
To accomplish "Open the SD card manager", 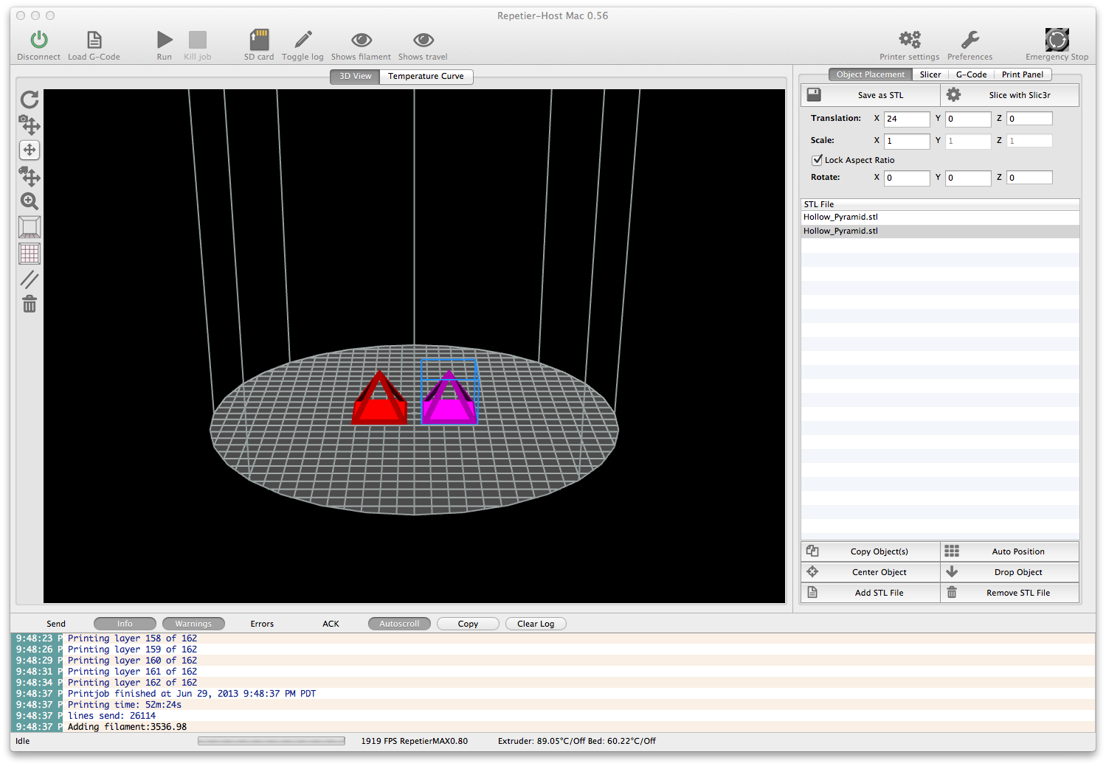I will tap(259, 40).
